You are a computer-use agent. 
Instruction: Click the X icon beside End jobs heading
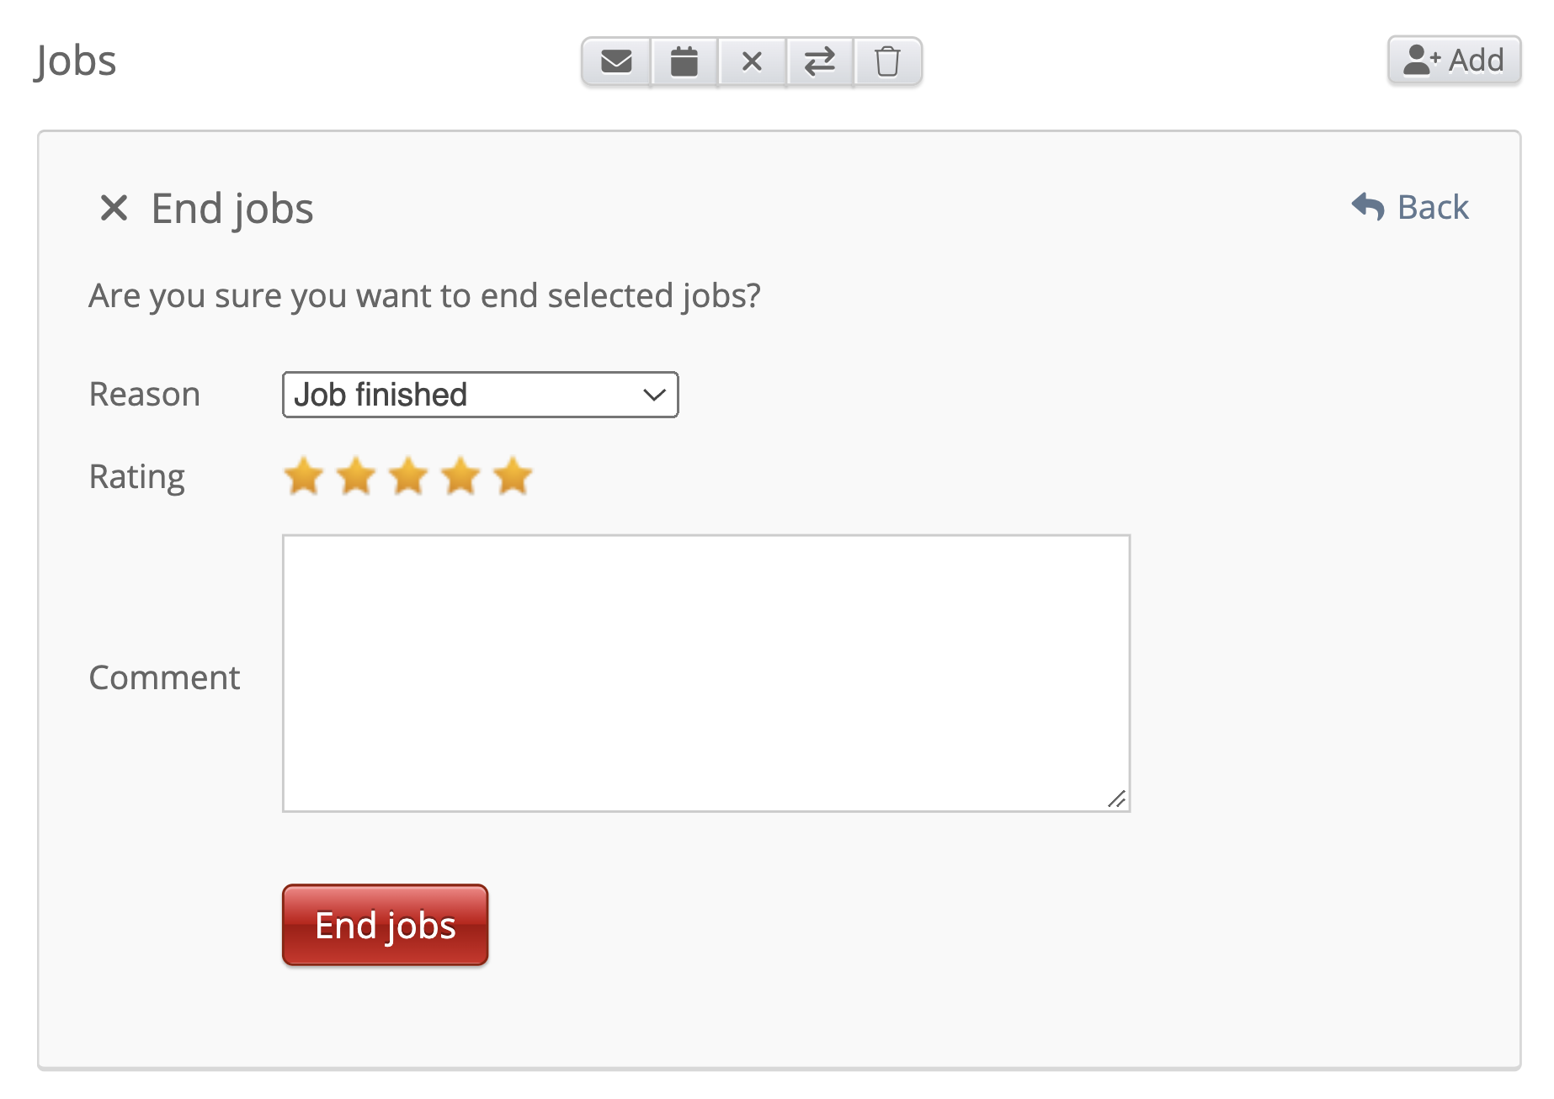[x=114, y=208]
